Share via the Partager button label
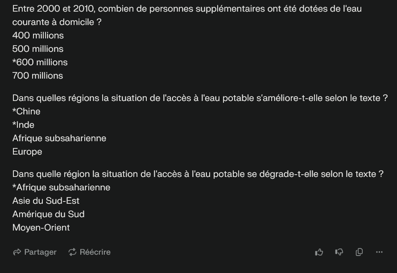 click(x=40, y=252)
